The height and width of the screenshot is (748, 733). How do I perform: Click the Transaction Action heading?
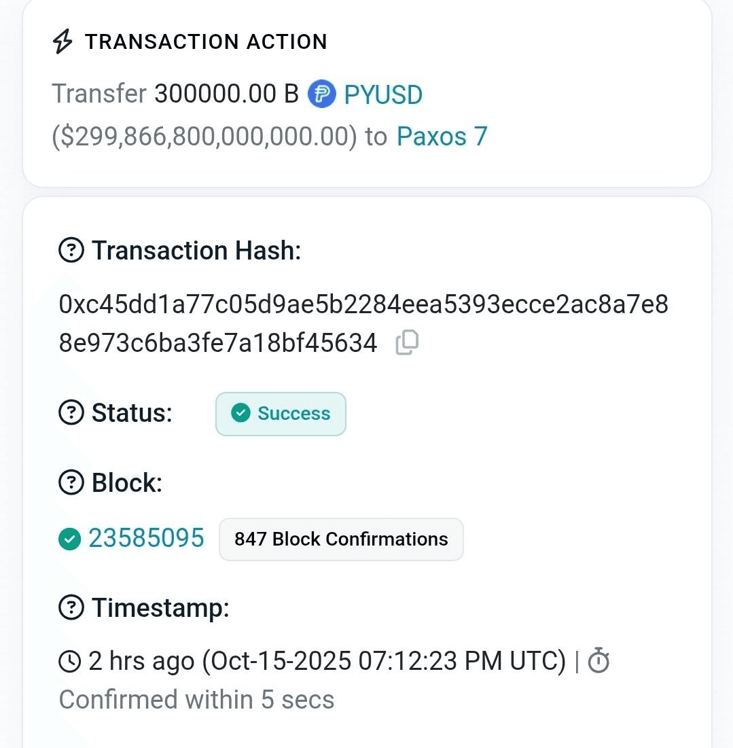click(206, 42)
